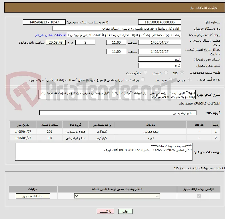The height and width of the screenshot is (219, 225).
Task: Click the گروه کالا field غذا و نوشیدنی
Action: point(118,113)
